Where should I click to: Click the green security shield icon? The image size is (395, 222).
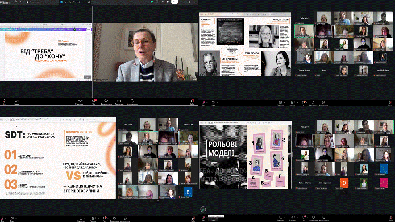tap(152, 2)
